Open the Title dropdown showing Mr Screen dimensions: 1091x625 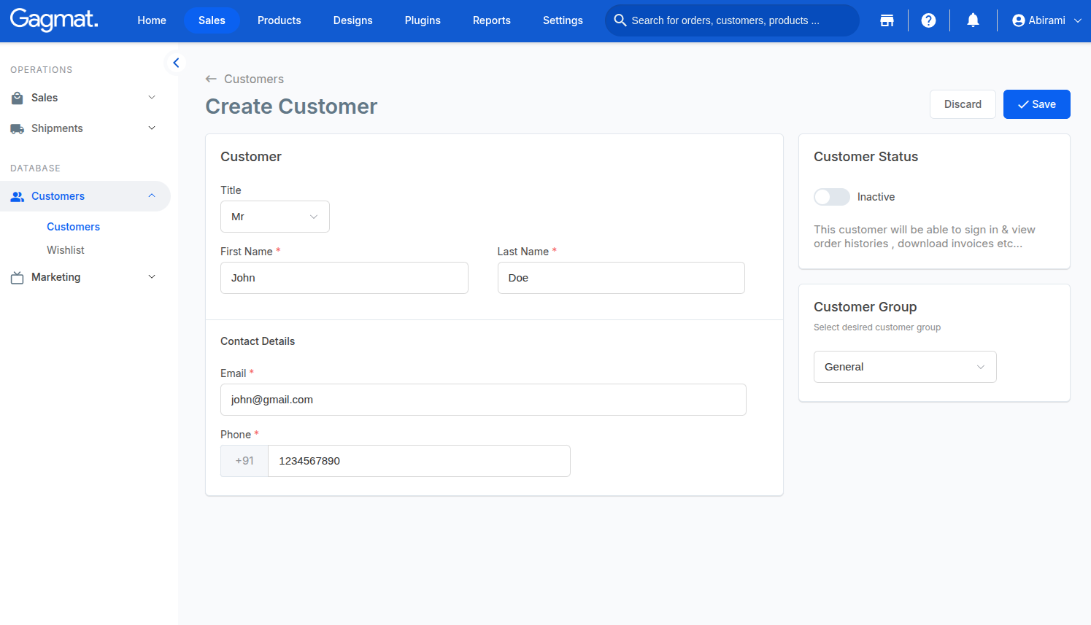(x=275, y=217)
